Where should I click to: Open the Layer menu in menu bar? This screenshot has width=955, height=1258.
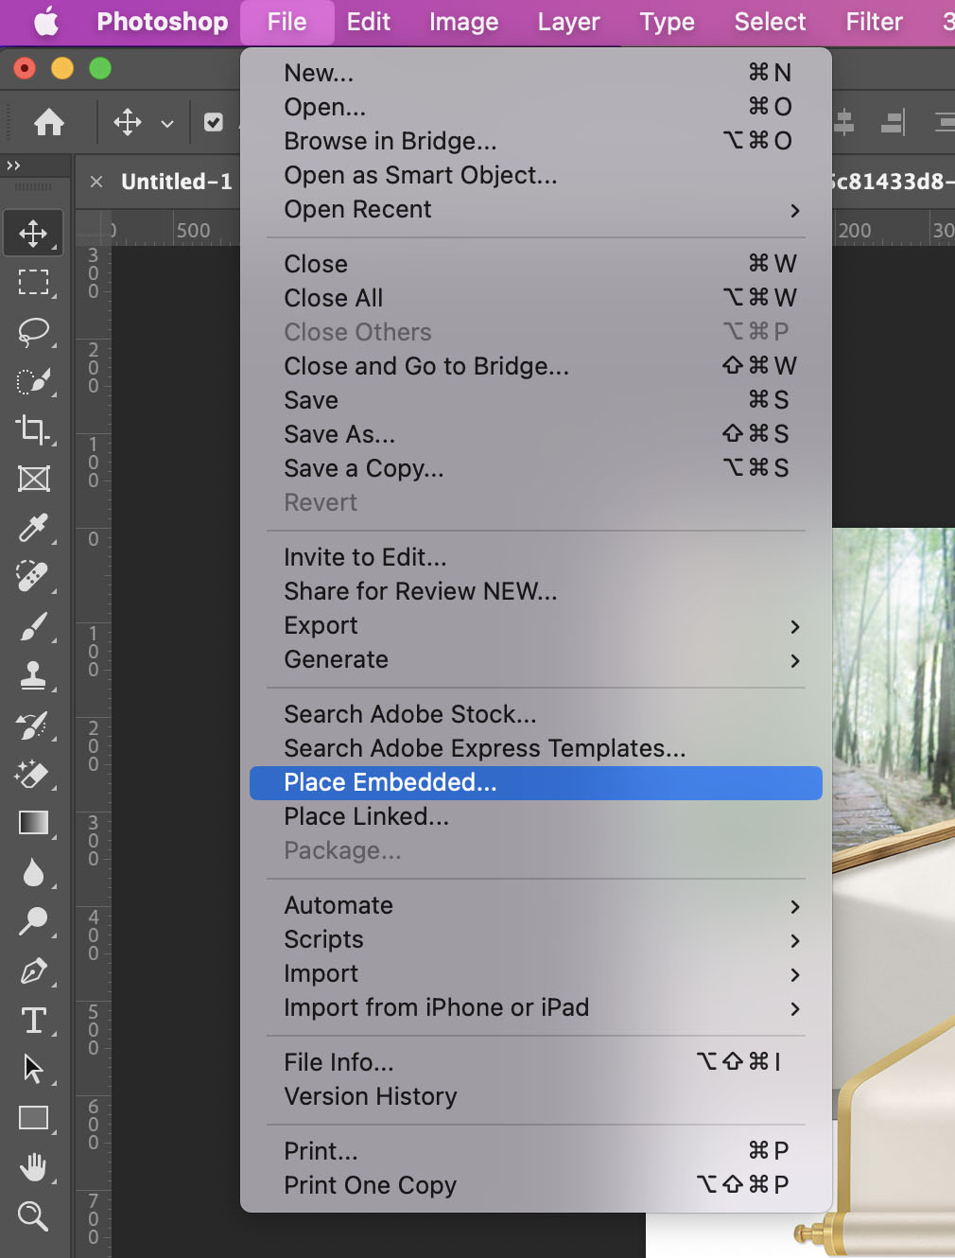coord(568,22)
